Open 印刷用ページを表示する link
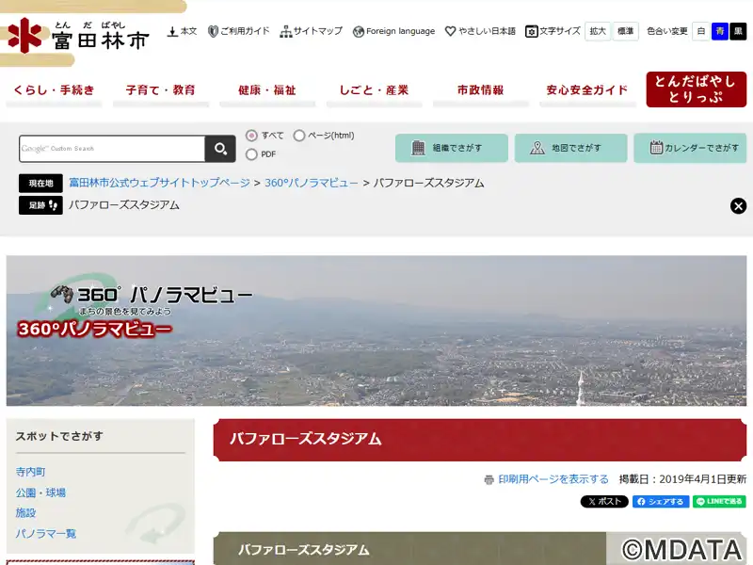 pos(553,479)
